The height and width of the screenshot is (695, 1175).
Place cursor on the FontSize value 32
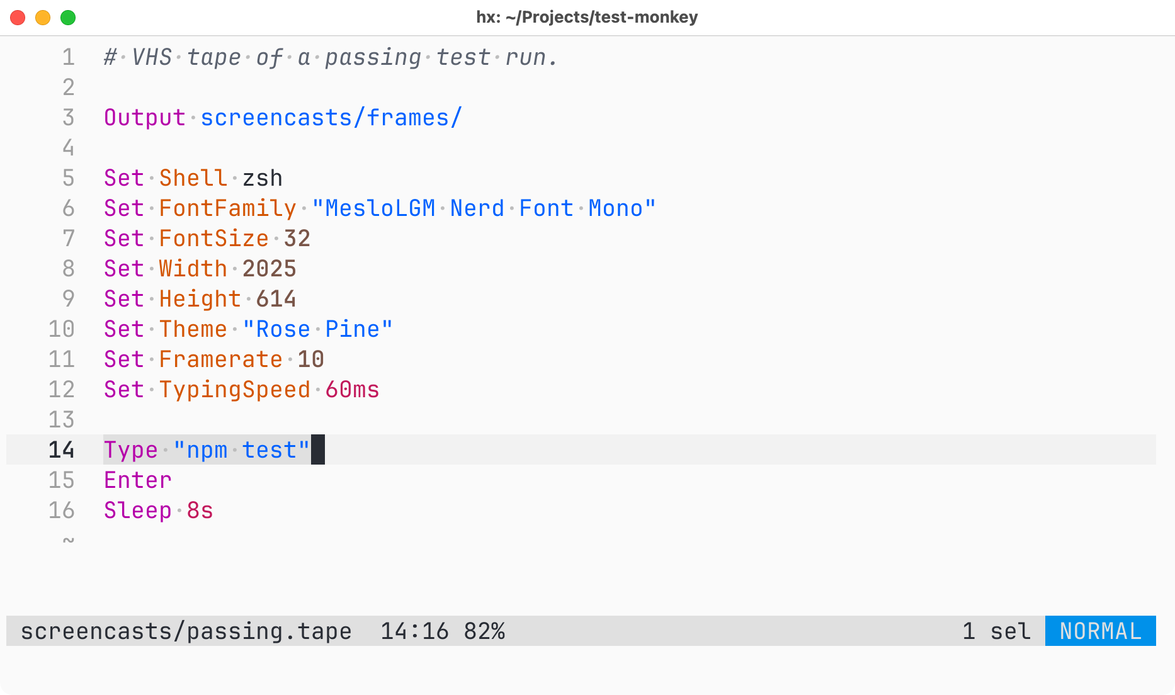pos(297,239)
